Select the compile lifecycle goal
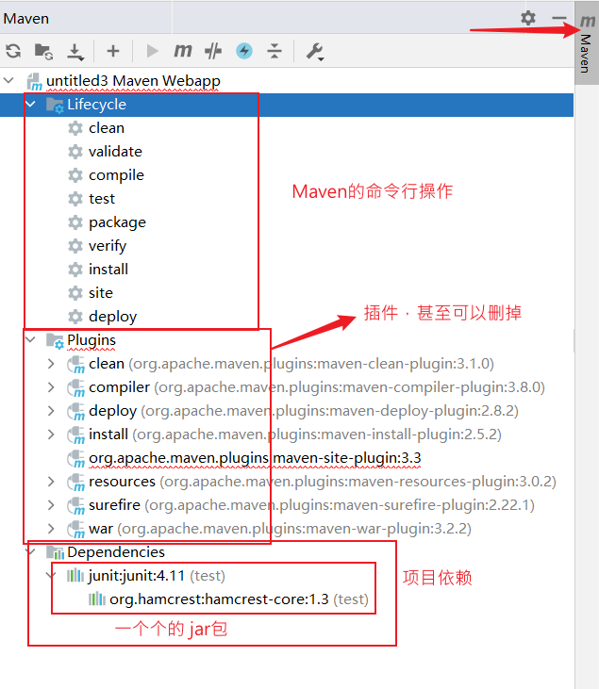 (116, 175)
